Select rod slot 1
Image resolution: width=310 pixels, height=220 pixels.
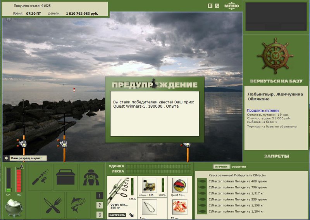pyautogui.click(x=100, y=196)
